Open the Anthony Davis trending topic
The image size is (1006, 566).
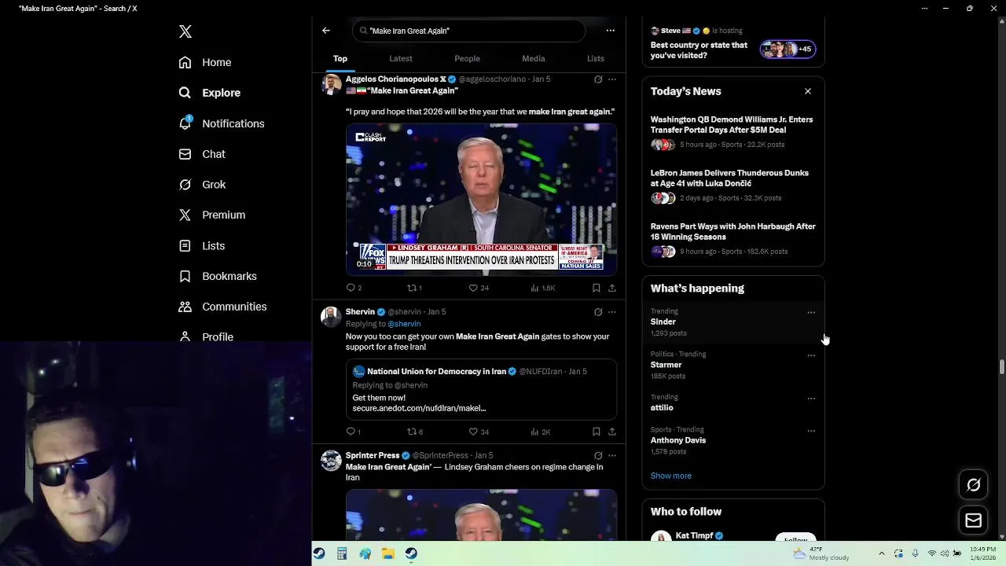pos(733,440)
